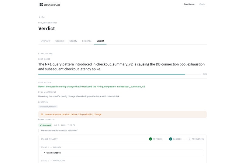Screen dimensions: 245x163
Task: Click the root cause N+1 query statement
Action: tap(121, 66)
